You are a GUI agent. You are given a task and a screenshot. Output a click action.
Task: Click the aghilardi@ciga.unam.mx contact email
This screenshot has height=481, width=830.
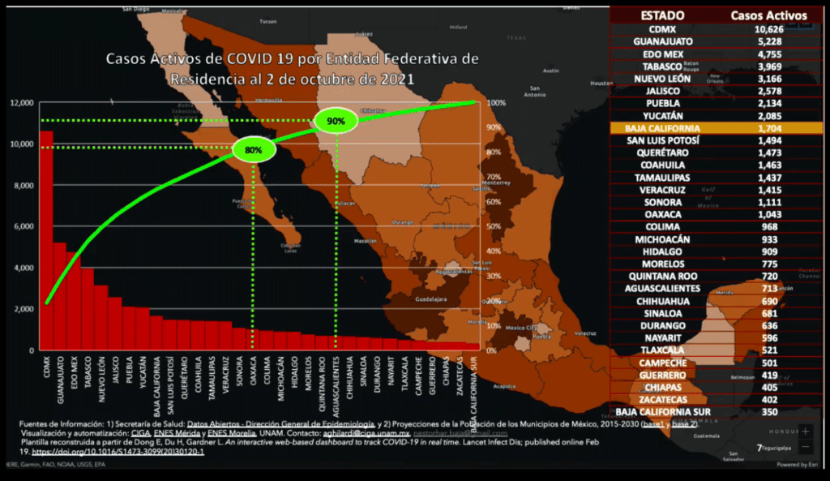[x=366, y=433]
